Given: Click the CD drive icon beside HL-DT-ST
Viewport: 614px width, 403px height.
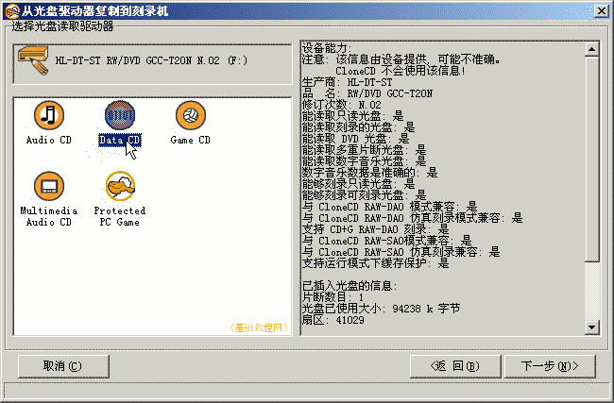Looking at the screenshot, I should [33, 60].
